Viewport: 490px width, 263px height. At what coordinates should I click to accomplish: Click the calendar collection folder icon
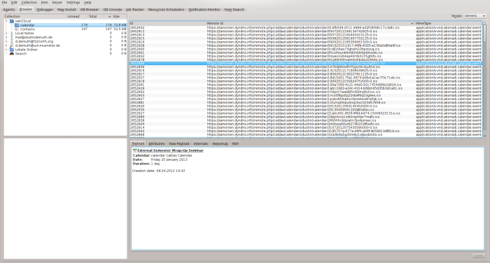[x=17, y=25]
